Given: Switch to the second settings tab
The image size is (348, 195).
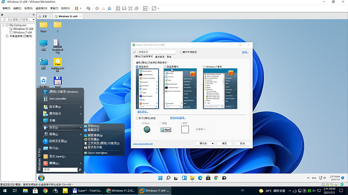Looking at the screenshot, I should (x=160, y=57).
